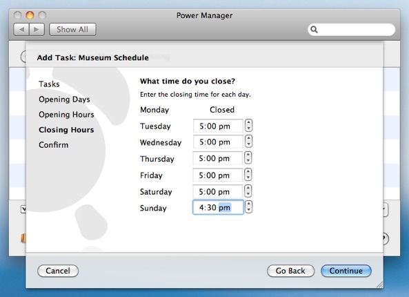Click the Go Back button
This screenshot has height=297, width=409.
[x=290, y=271]
